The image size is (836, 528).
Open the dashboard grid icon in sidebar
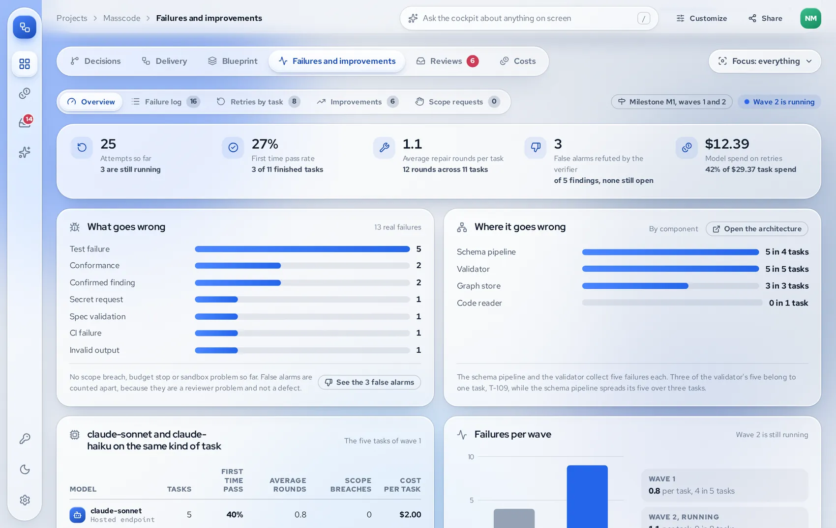25,64
